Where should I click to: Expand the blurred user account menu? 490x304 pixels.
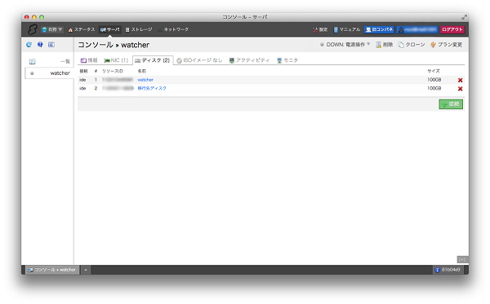[417, 29]
